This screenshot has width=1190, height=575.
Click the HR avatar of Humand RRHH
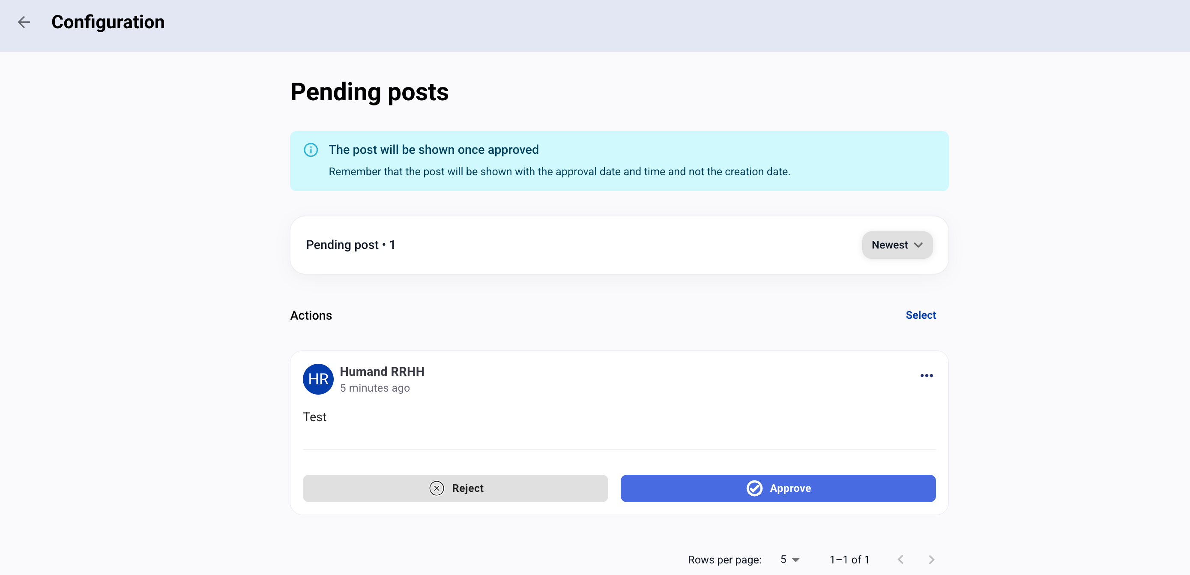pos(318,379)
